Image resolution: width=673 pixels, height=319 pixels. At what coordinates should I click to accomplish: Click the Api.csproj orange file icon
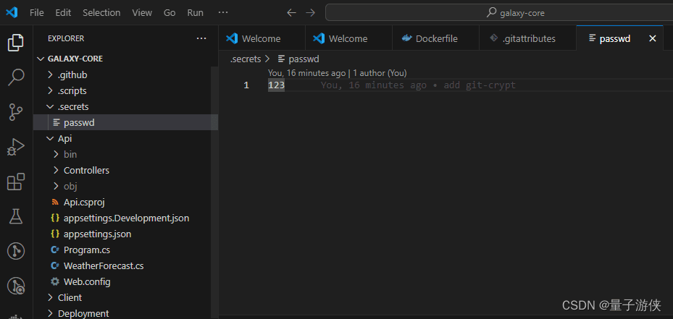[x=55, y=203]
